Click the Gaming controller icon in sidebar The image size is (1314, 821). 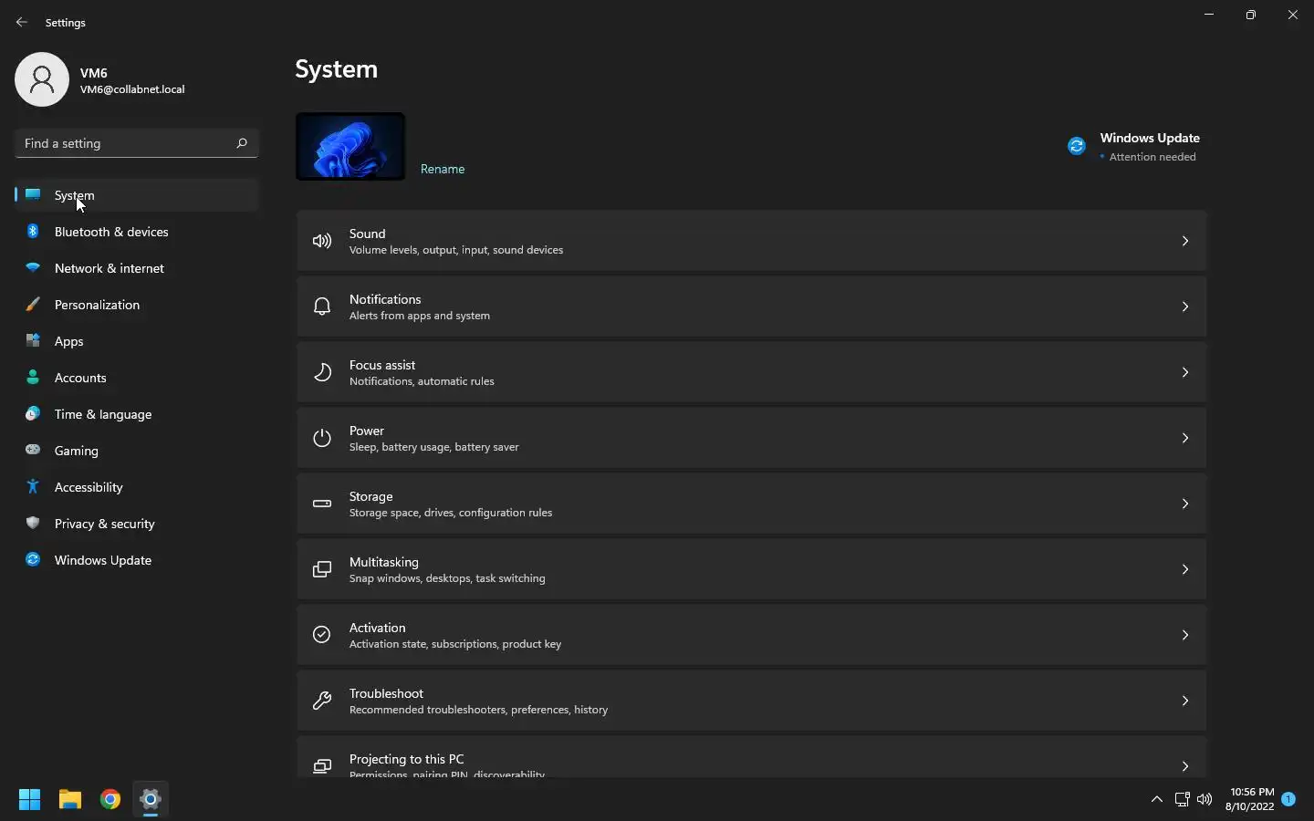[x=33, y=450]
